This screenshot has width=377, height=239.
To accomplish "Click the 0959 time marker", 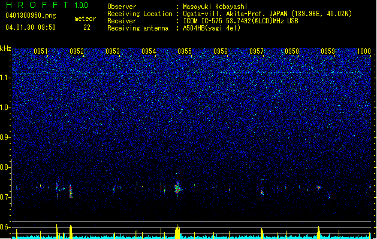I will click(328, 51).
